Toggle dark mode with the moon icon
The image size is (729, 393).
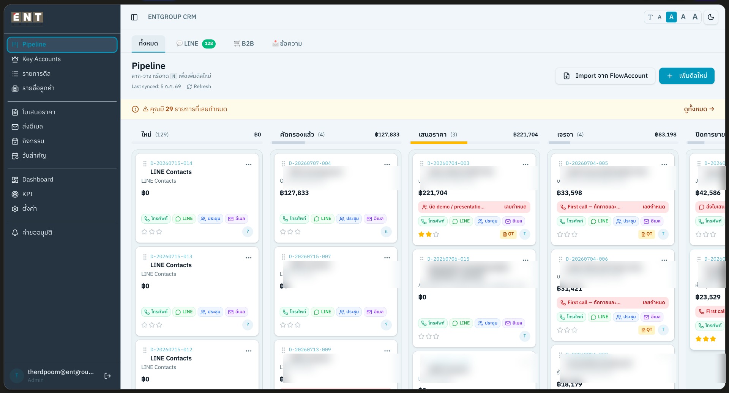click(711, 17)
